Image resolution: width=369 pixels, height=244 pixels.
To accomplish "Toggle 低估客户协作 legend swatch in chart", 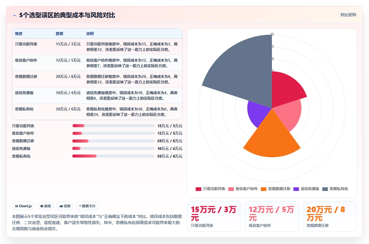I will [231, 189].
